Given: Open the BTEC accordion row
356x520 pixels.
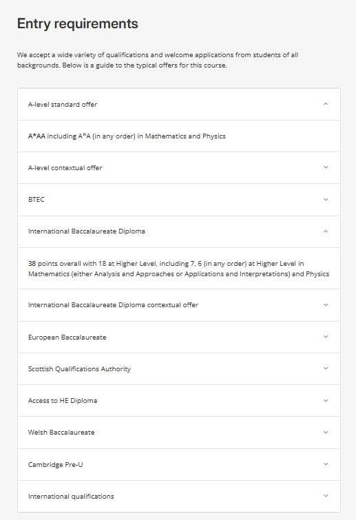Looking at the screenshot, I should pos(179,200).
